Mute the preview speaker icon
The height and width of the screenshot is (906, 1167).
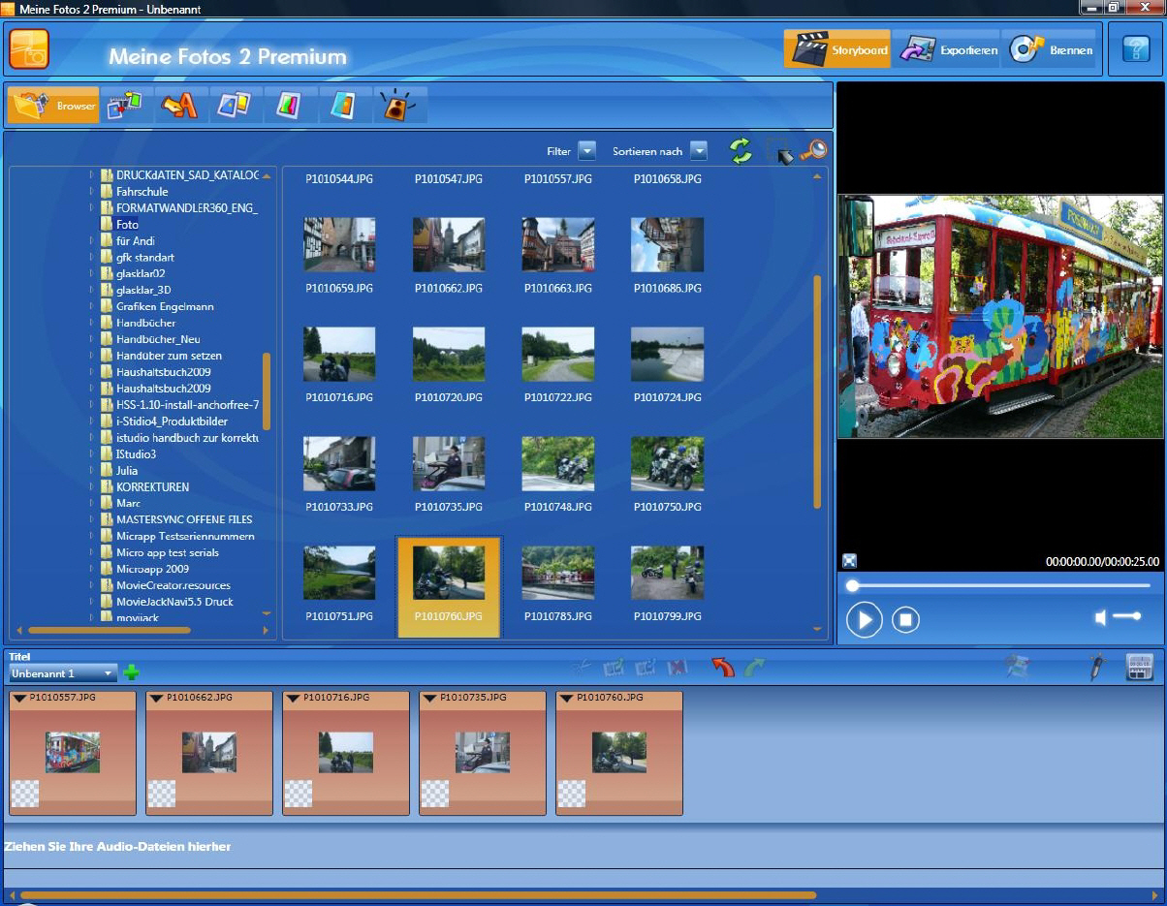tap(1102, 617)
